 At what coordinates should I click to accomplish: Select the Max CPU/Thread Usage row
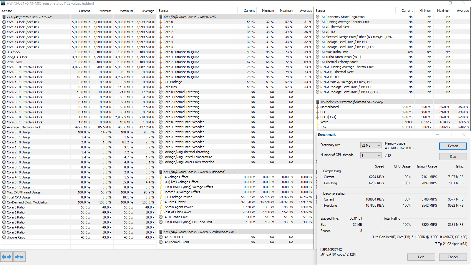click(79, 192)
